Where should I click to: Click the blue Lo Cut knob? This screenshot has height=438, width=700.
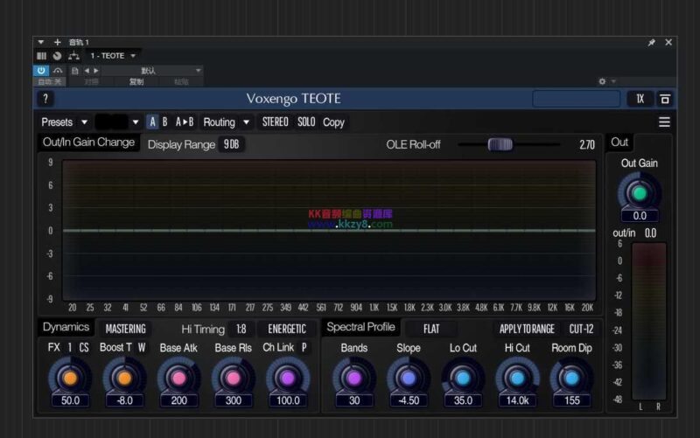coord(463,379)
